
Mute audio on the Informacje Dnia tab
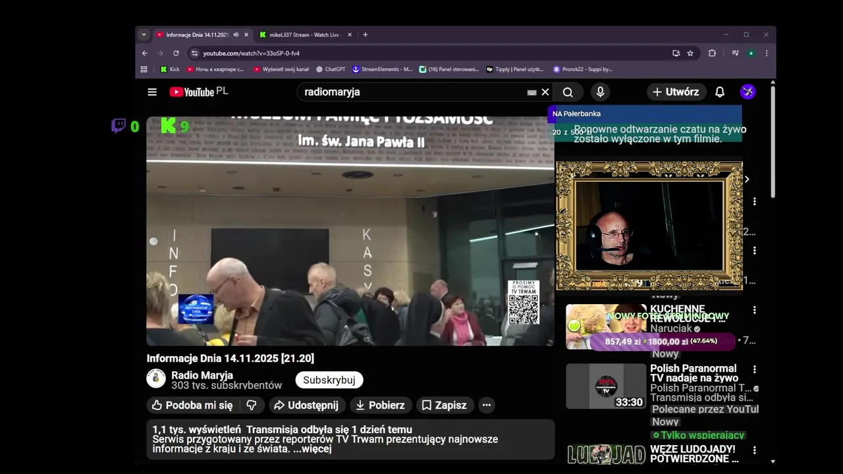(x=236, y=35)
